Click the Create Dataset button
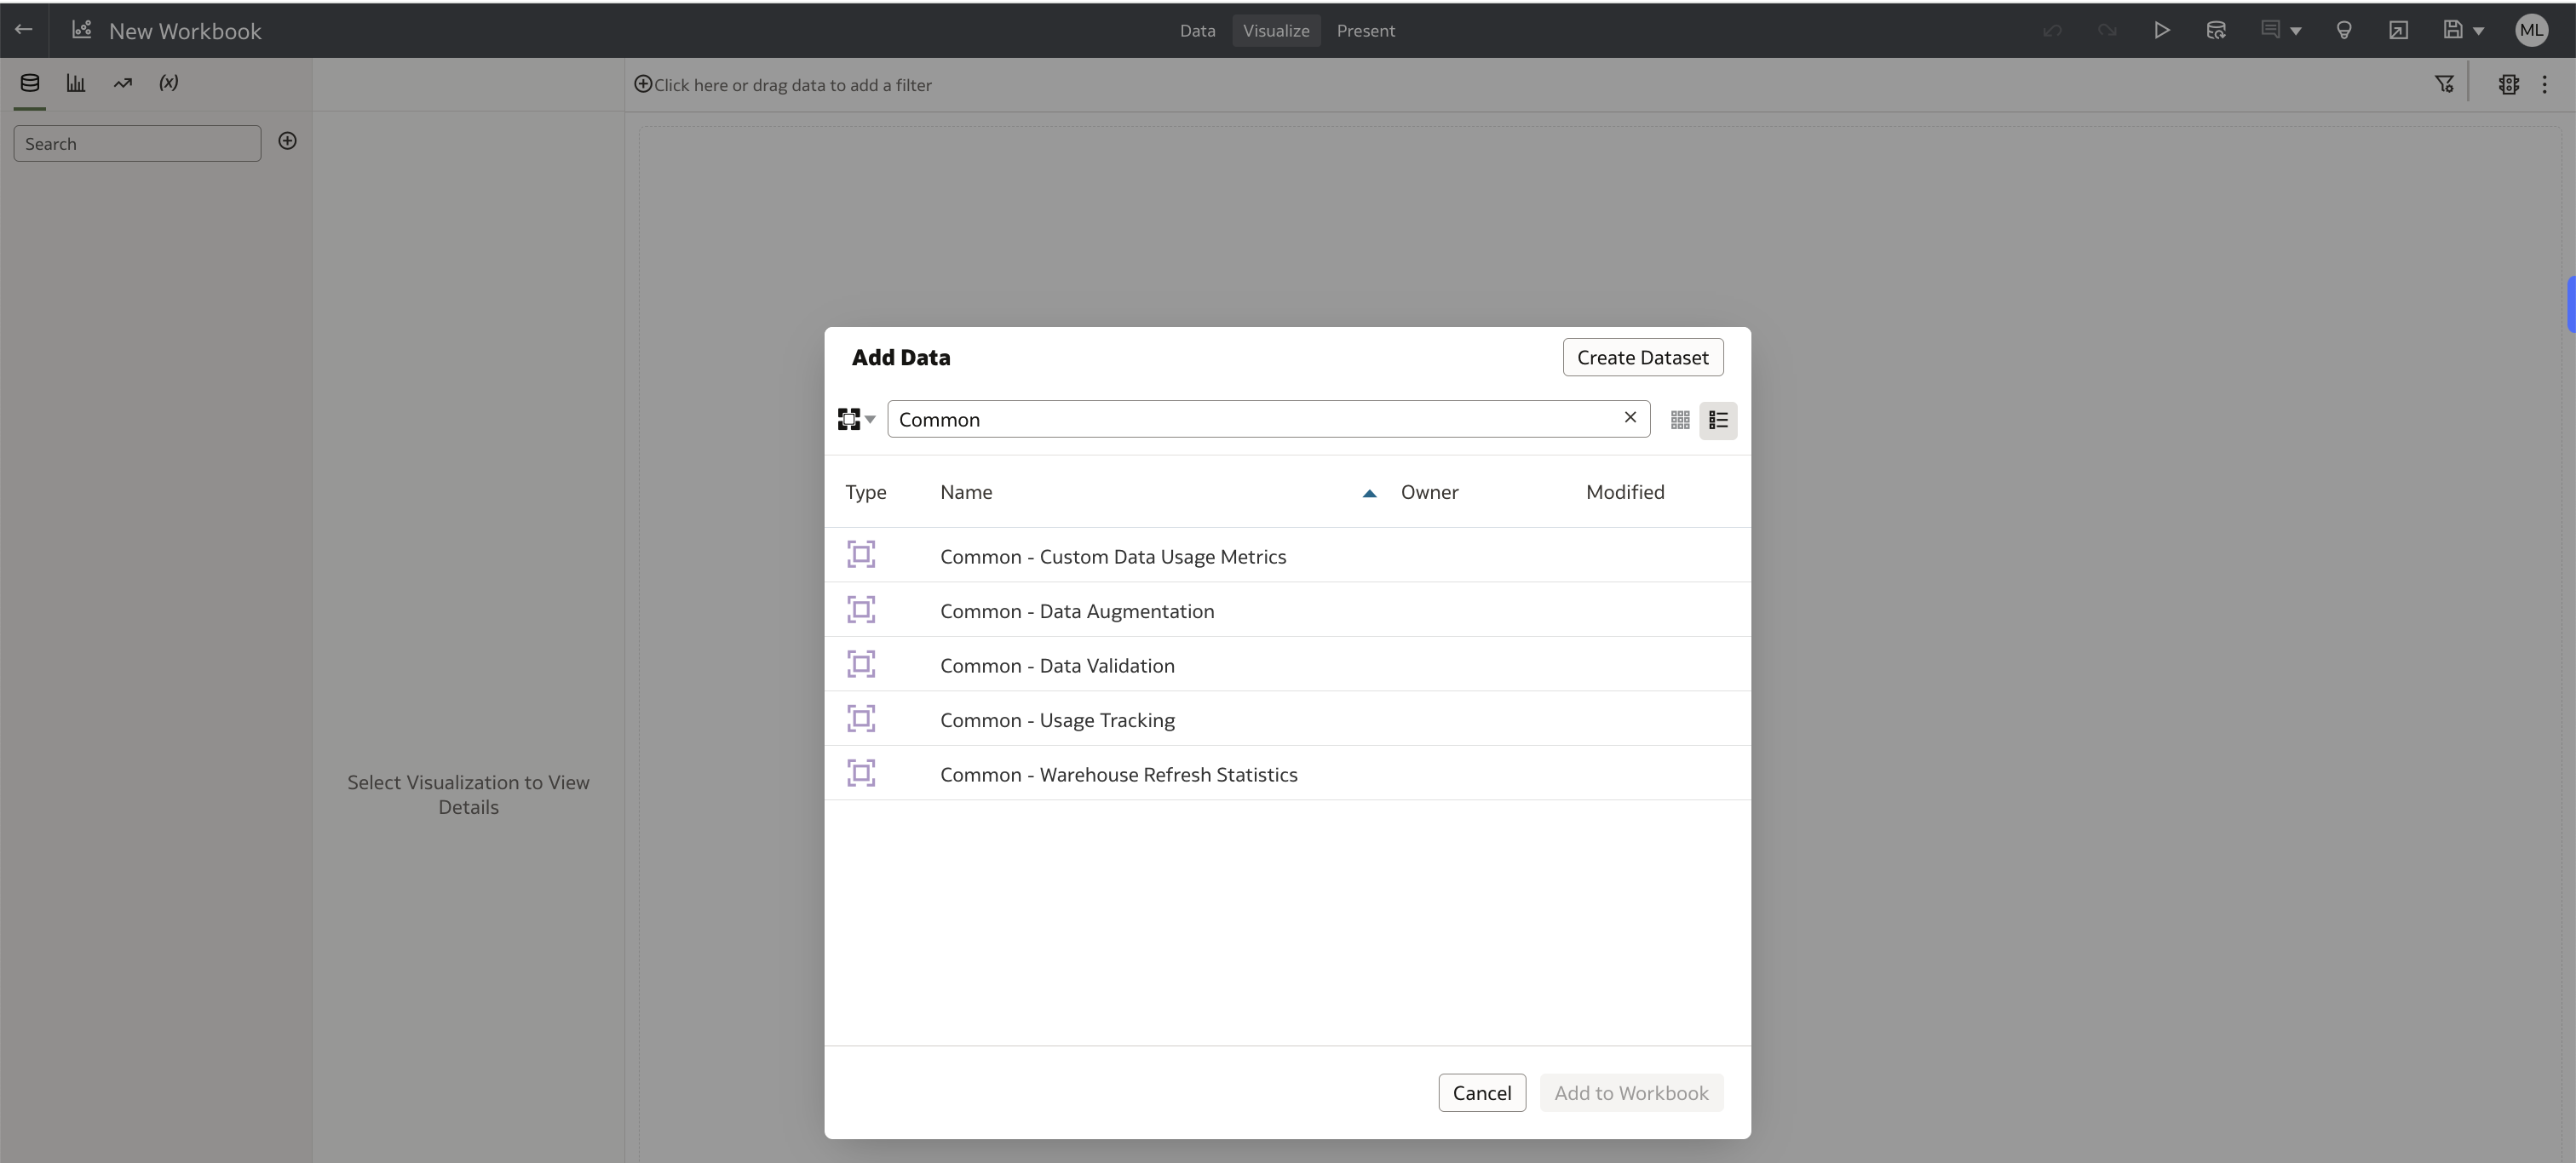The image size is (2576, 1163). coord(1642,358)
